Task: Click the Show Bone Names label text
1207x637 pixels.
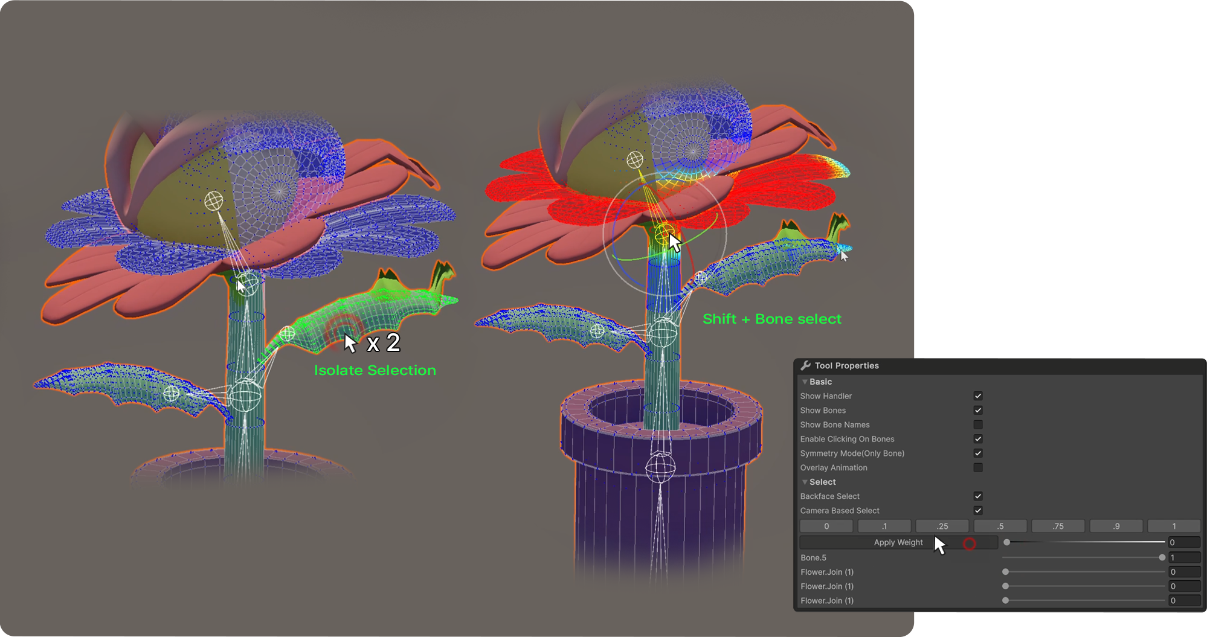Action: [835, 425]
